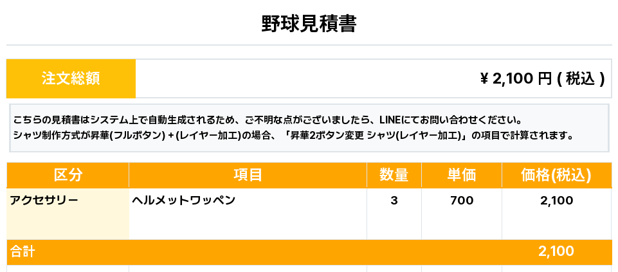The image size is (618, 272).
Task: Click the quantity value 3
Action: pyautogui.click(x=394, y=201)
